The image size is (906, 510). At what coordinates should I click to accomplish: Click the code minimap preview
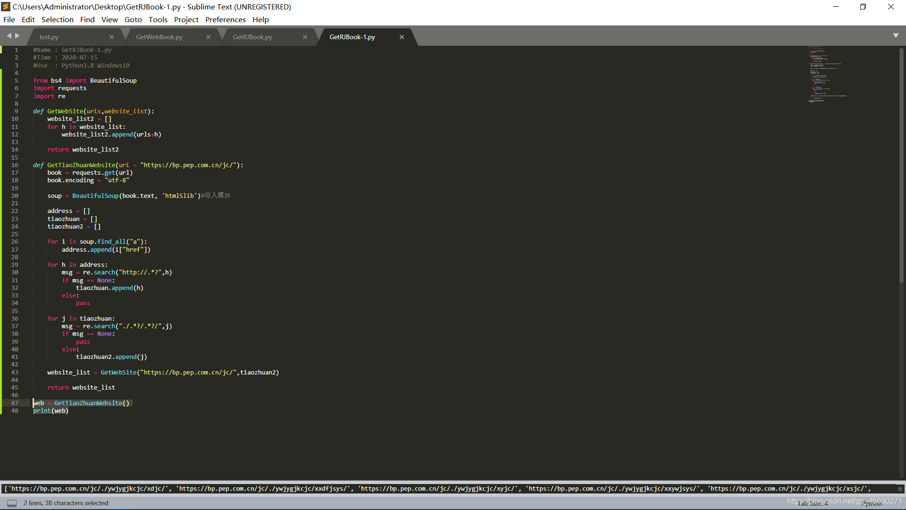point(827,74)
